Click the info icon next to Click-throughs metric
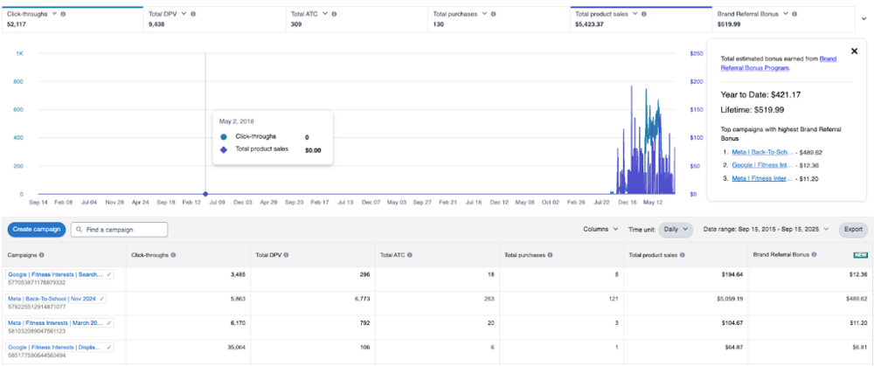Screen dimensions: 874x366 click(63, 14)
